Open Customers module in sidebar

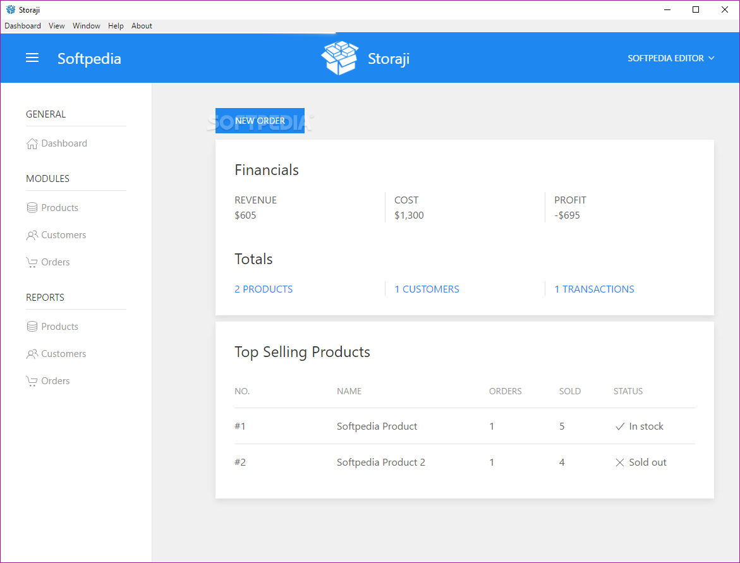click(x=56, y=235)
